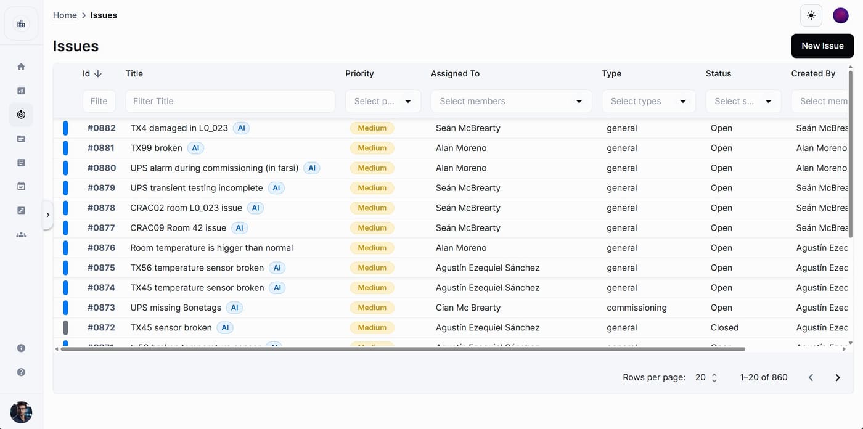Click the horizontal table scrollbar

click(x=403, y=349)
